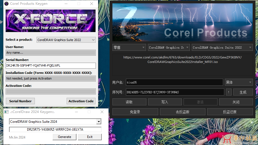This screenshot has width=258, height=145.
Task: Click the Mr.lin 2024 credit text
Action: click(17, 137)
